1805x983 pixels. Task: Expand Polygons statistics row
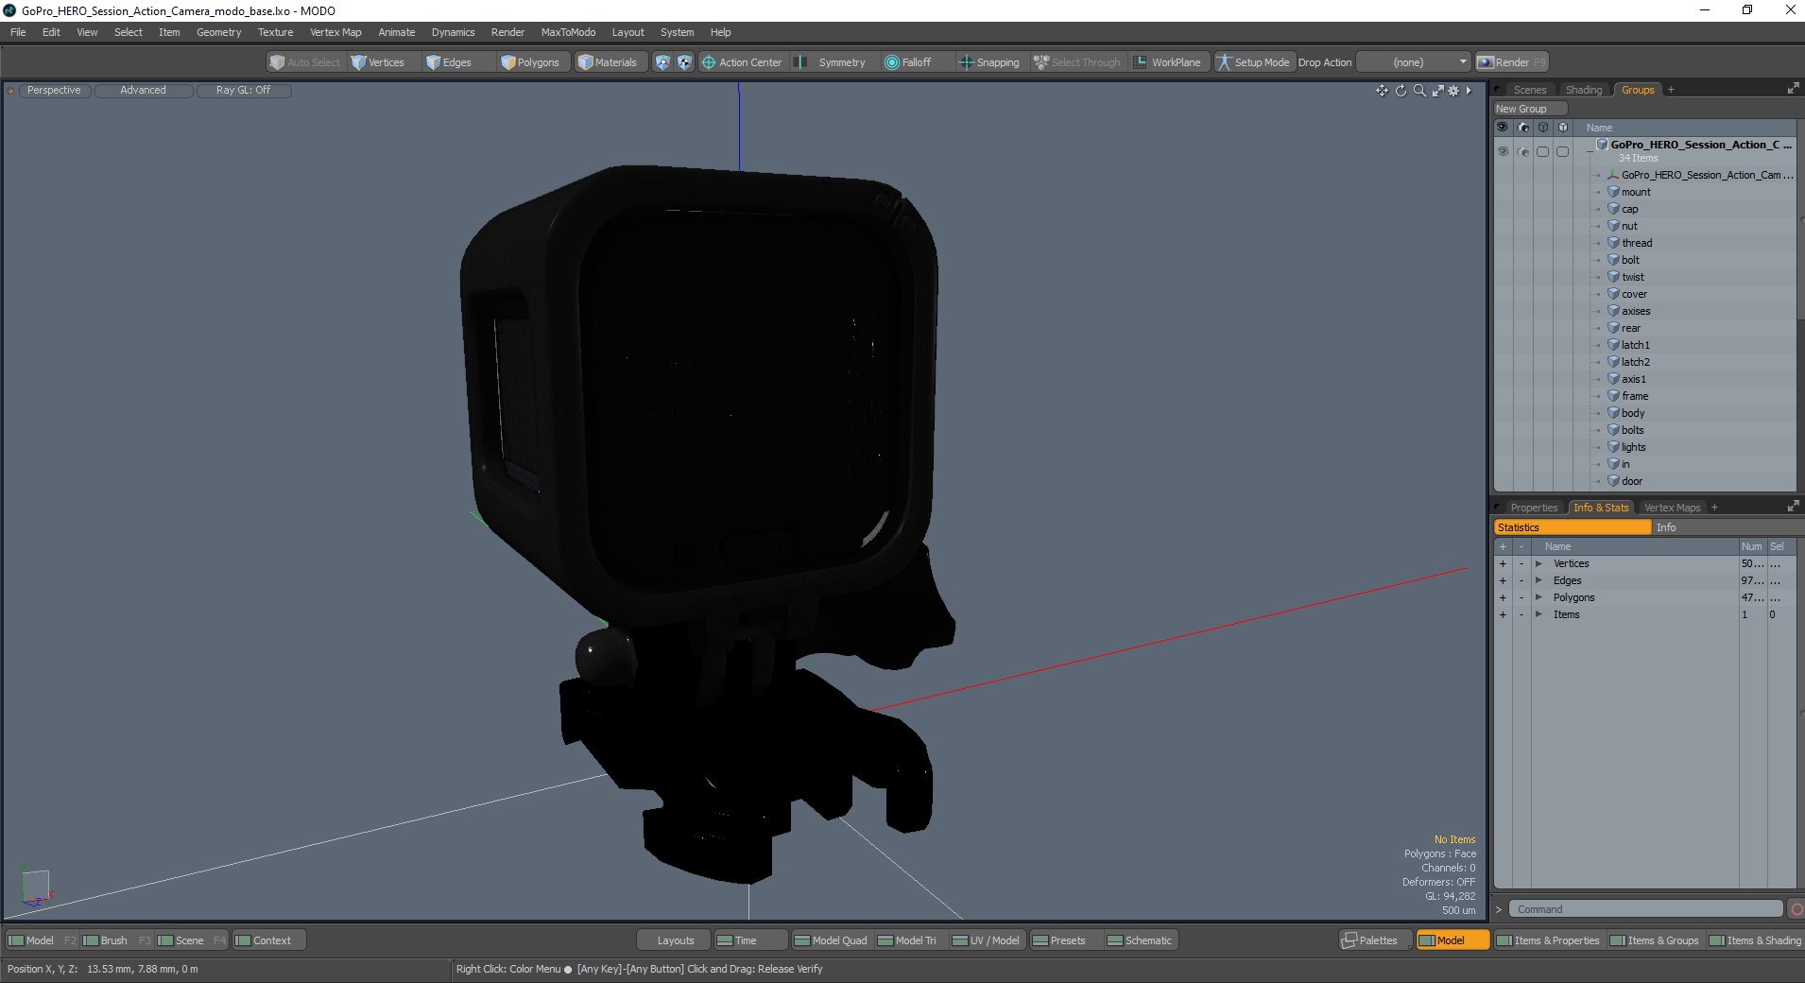[x=1539, y=597]
